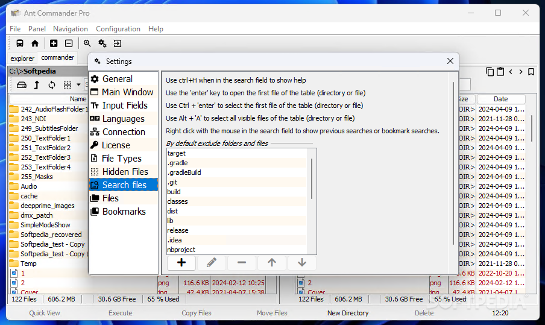Close the Settings dialog
This screenshot has width=545, height=325.
point(450,61)
